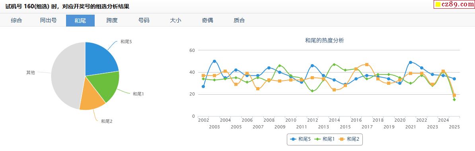Select the 大小 tab
The image size is (475, 151).
(x=176, y=21)
